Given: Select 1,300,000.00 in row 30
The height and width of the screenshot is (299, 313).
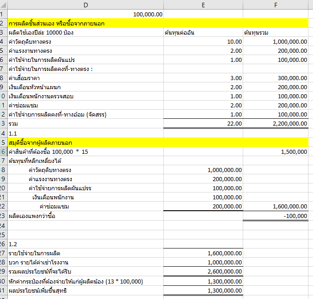Looking at the screenshot, I should click(203, 281).
